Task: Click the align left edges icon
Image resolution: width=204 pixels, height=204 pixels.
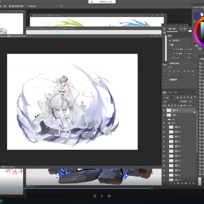Action: coord(170,71)
